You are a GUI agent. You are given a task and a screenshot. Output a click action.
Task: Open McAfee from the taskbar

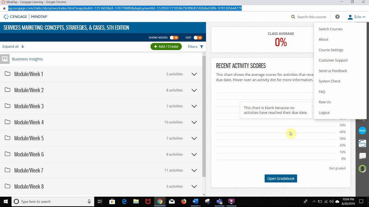coord(148,202)
